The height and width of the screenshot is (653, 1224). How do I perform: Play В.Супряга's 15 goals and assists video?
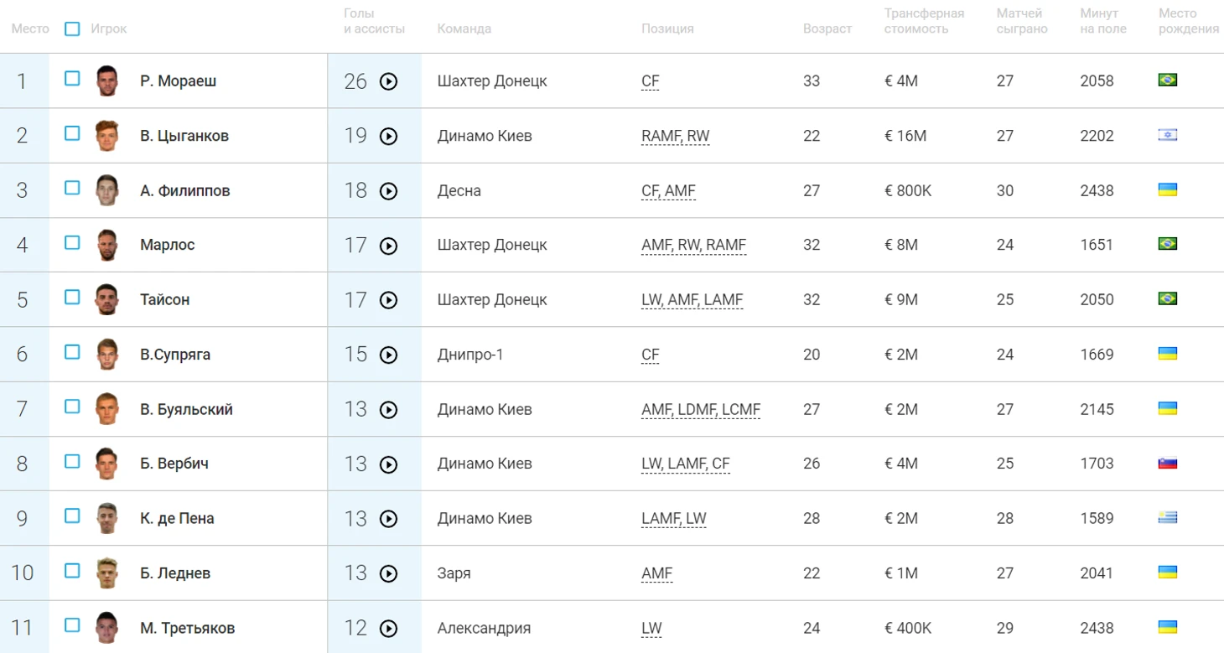388,355
